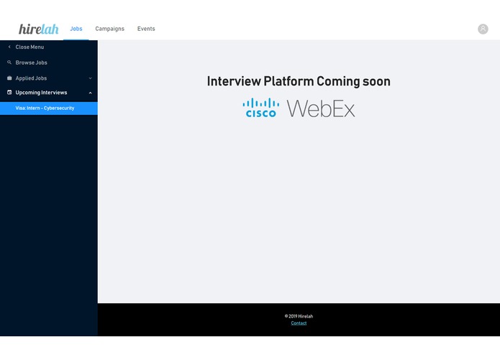Click the WebEx logo text
This screenshot has height=355, width=500.
(321, 109)
